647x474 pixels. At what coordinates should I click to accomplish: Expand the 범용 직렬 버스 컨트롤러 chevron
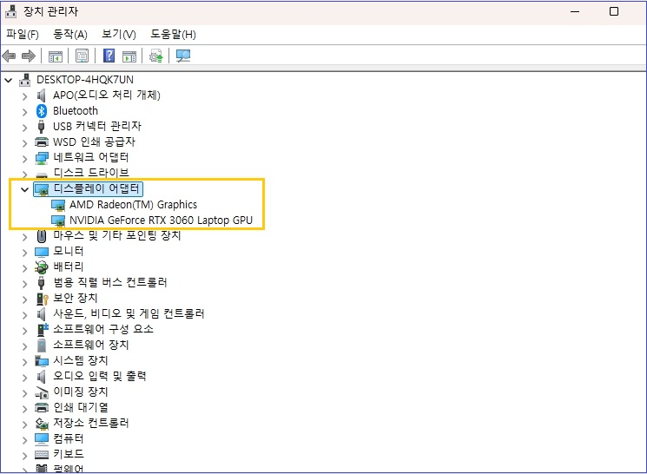tap(25, 284)
